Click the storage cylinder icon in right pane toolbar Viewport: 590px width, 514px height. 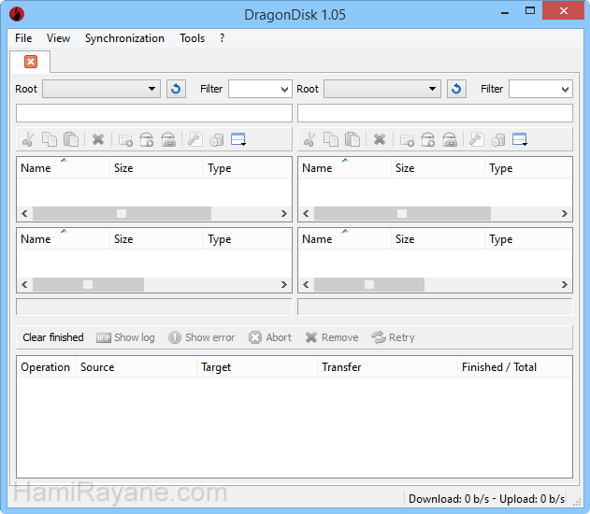[498, 140]
